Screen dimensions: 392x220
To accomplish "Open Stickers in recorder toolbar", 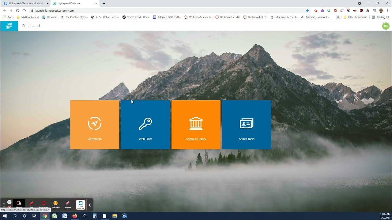I will coord(56,204).
